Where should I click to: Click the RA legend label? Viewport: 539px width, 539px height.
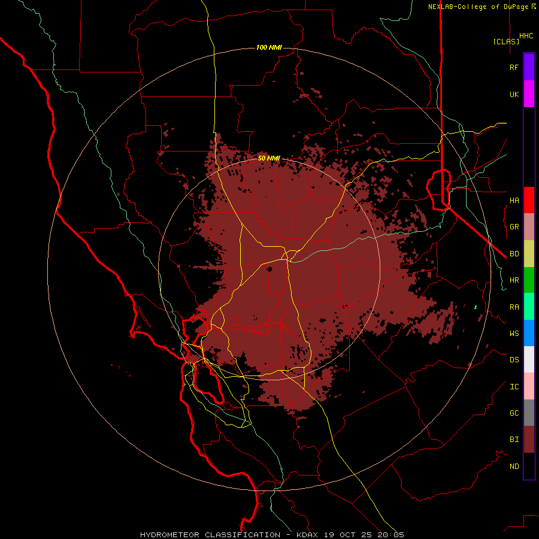point(514,307)
